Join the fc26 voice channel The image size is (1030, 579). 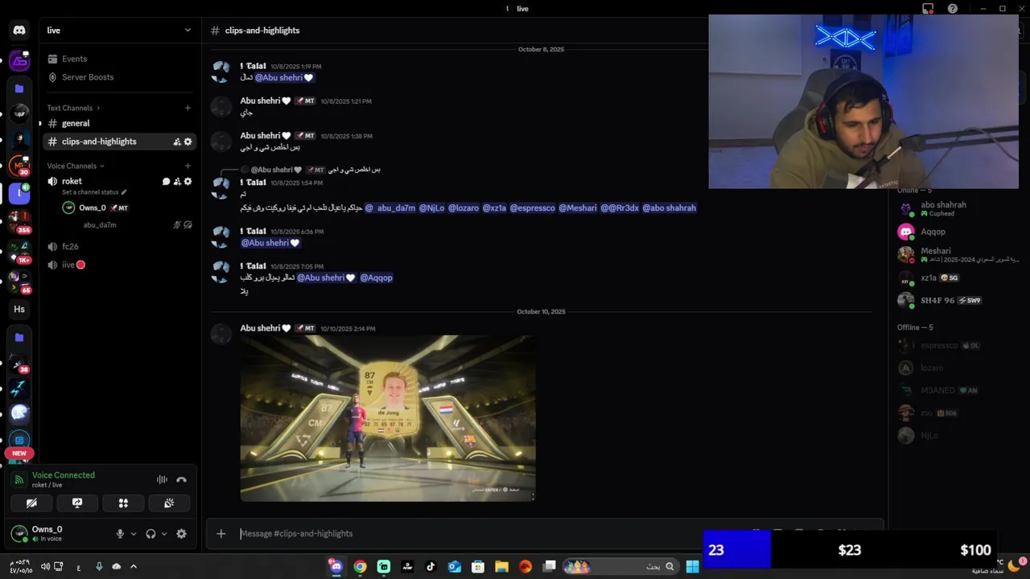[119, 247]
